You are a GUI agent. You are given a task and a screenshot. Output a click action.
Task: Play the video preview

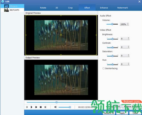32,107
